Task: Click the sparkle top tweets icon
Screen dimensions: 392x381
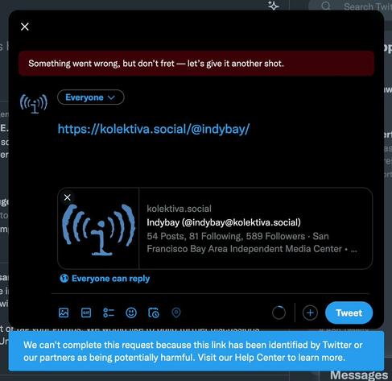Action: [274, 6]
